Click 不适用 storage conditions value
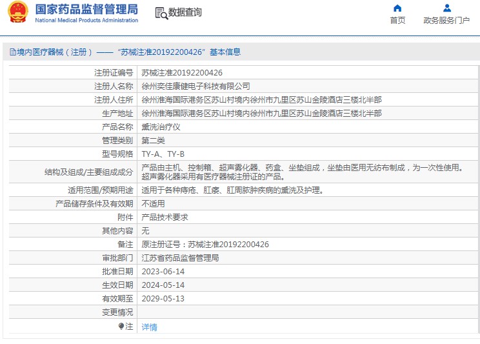This screenshot has width=480, height=344. tap(153, 204)
